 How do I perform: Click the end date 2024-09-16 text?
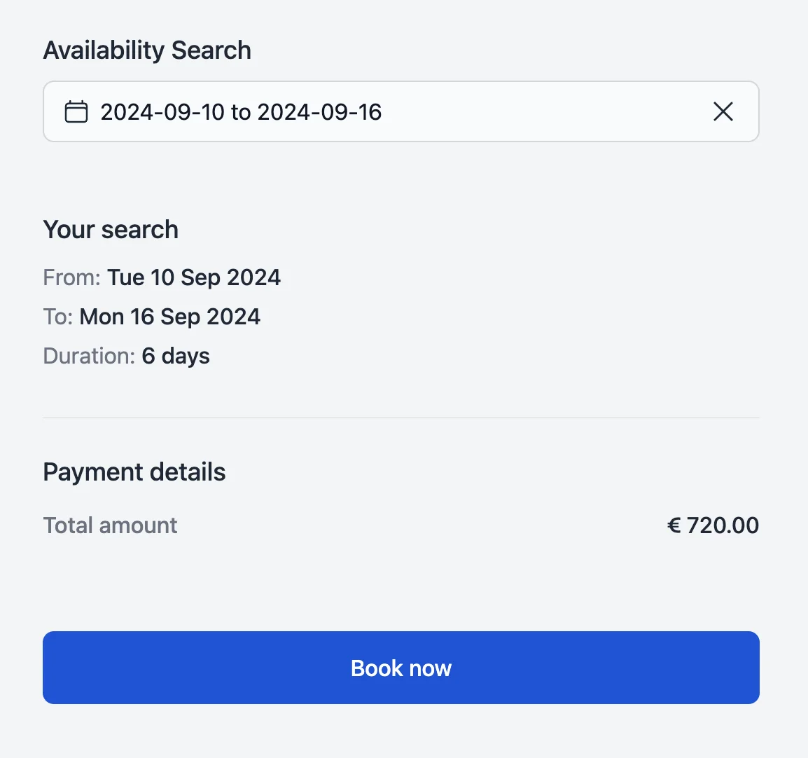pos(319,112)
